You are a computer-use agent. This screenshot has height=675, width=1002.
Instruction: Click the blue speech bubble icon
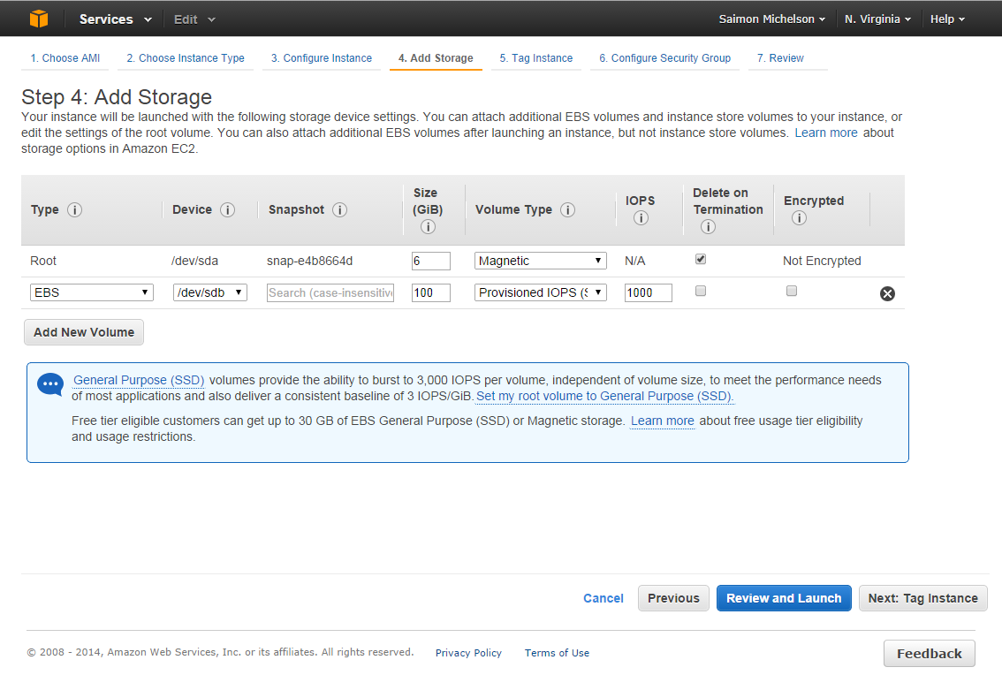[x=50, y=384]
